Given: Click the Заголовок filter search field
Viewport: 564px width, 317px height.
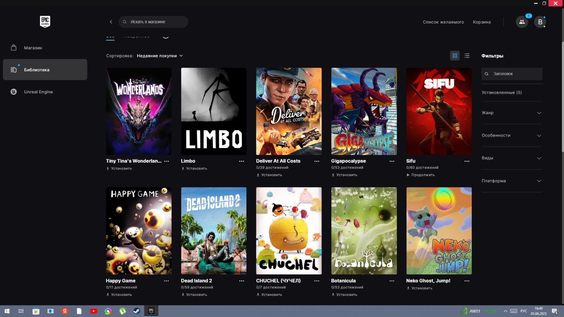Looking at the screenshot, I should pos(512,74).
